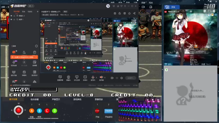This screenshot has height=123, width=219.
Task: Select the 基本按键 tab in game panel
Action: pos(13,99)
